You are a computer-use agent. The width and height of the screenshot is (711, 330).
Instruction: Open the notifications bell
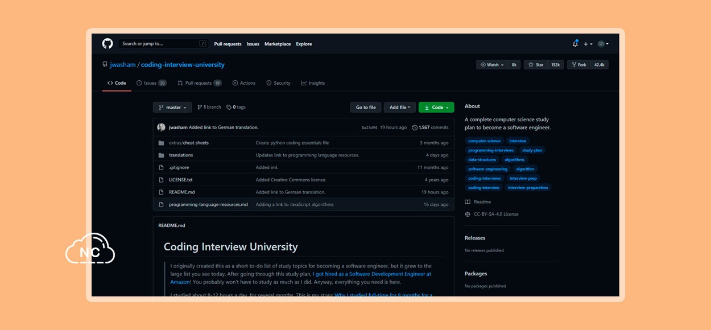tap(575, 44)
